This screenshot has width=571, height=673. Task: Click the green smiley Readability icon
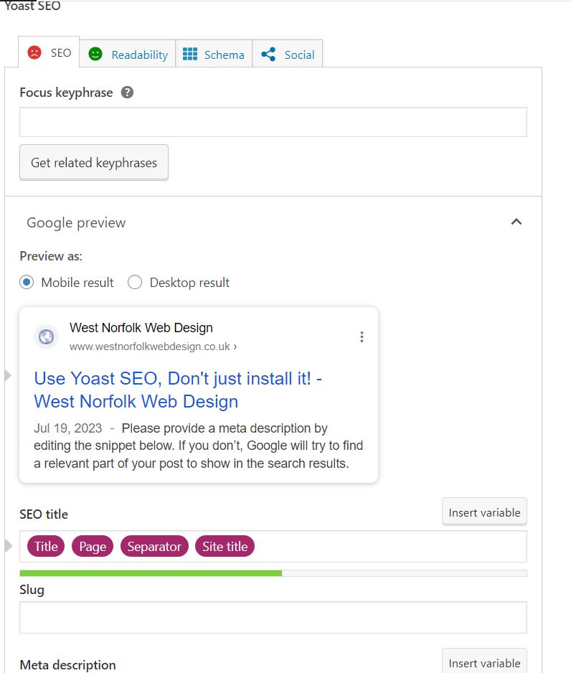coord(95,54)
